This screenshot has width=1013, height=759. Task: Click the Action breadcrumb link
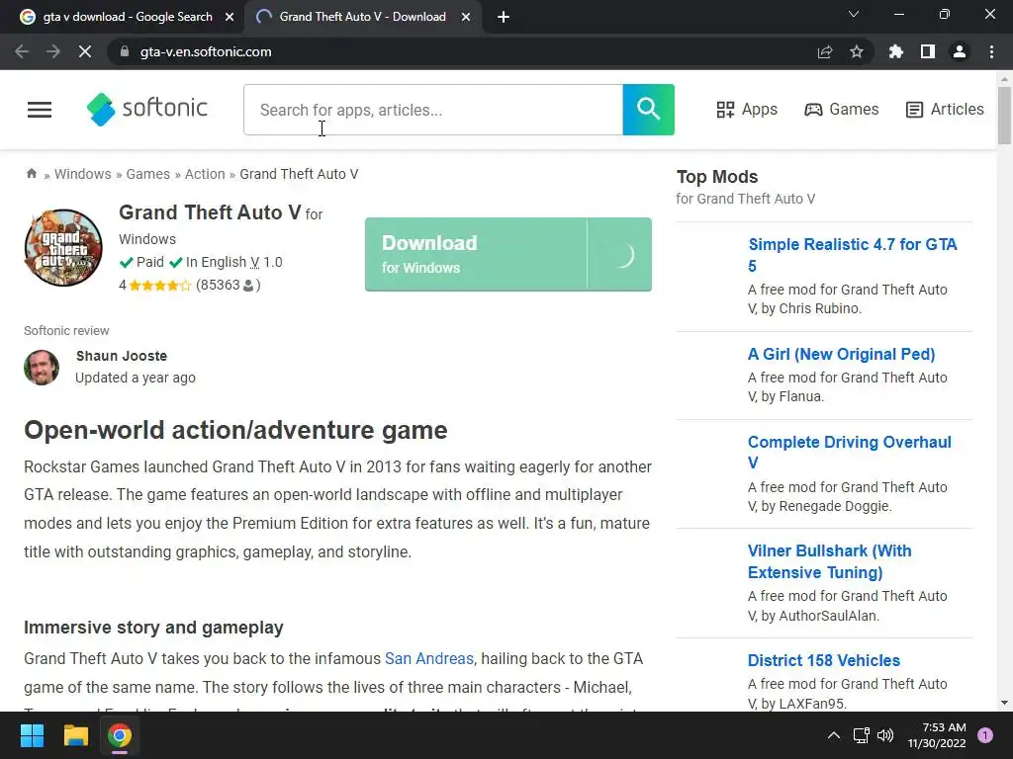point(205,174)
